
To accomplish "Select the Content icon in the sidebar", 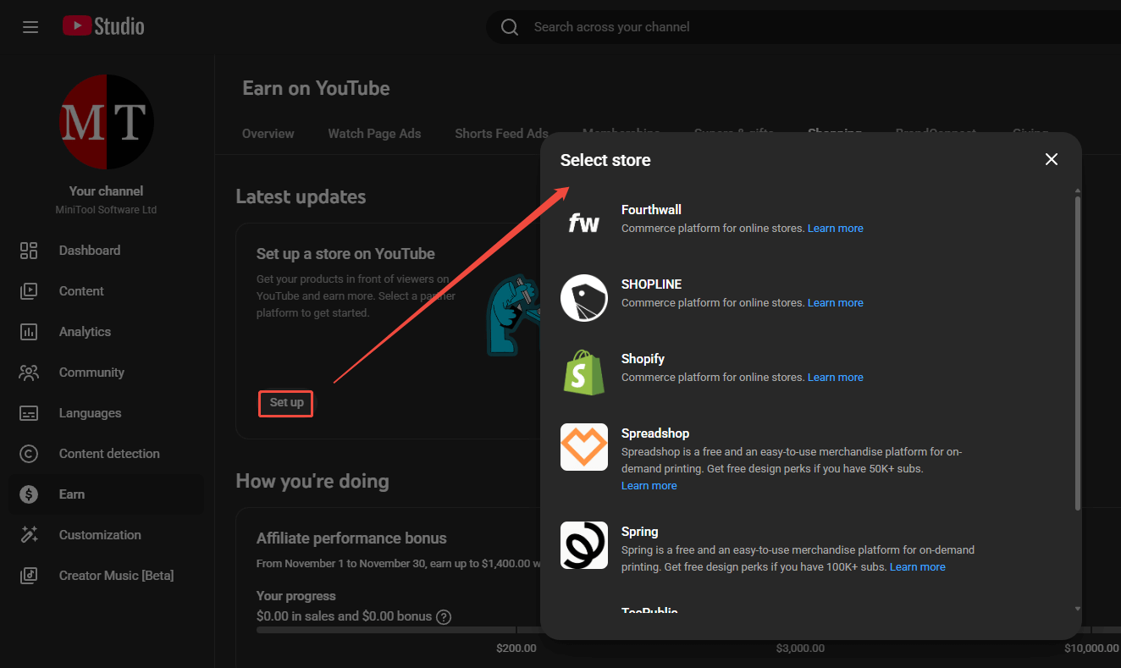I will pyautogui.click(x=28, y=290).
